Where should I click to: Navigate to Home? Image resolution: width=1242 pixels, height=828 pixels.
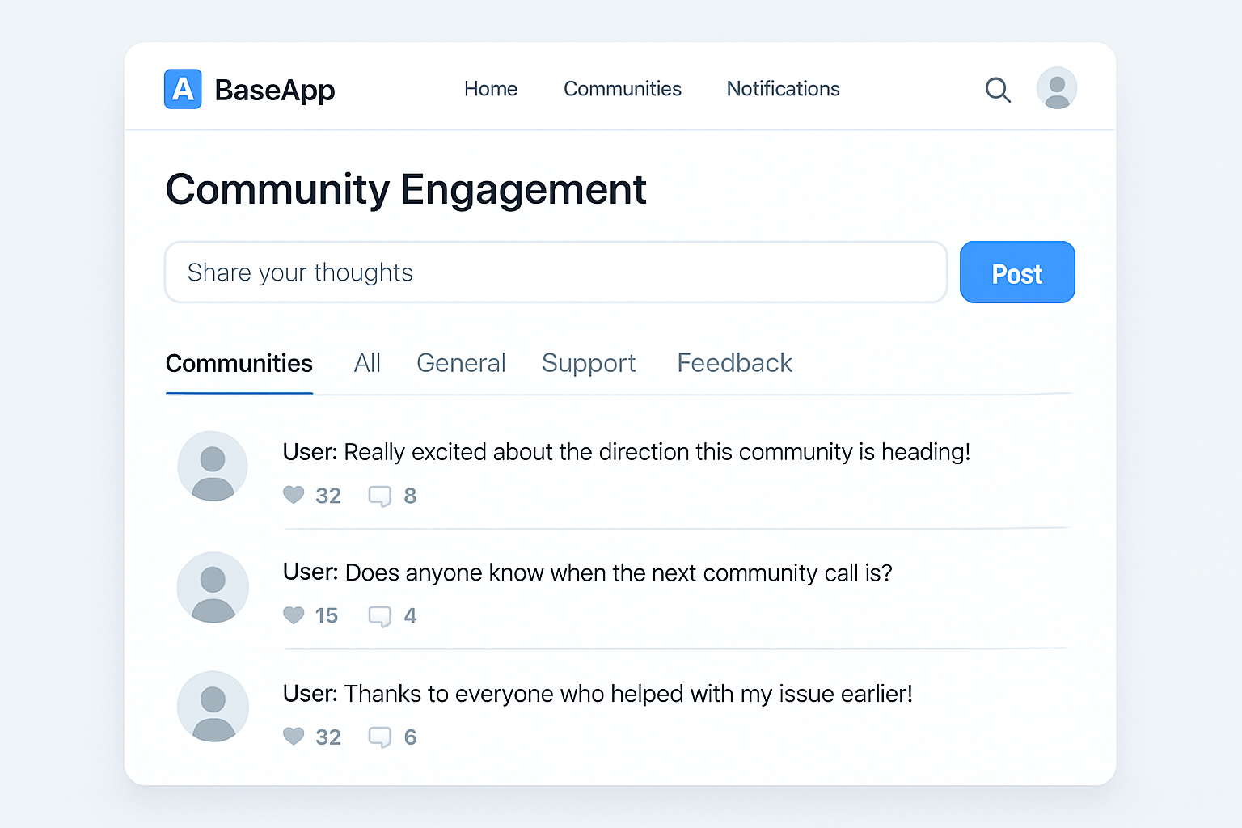pyautogui.click(x=490, y=89)
